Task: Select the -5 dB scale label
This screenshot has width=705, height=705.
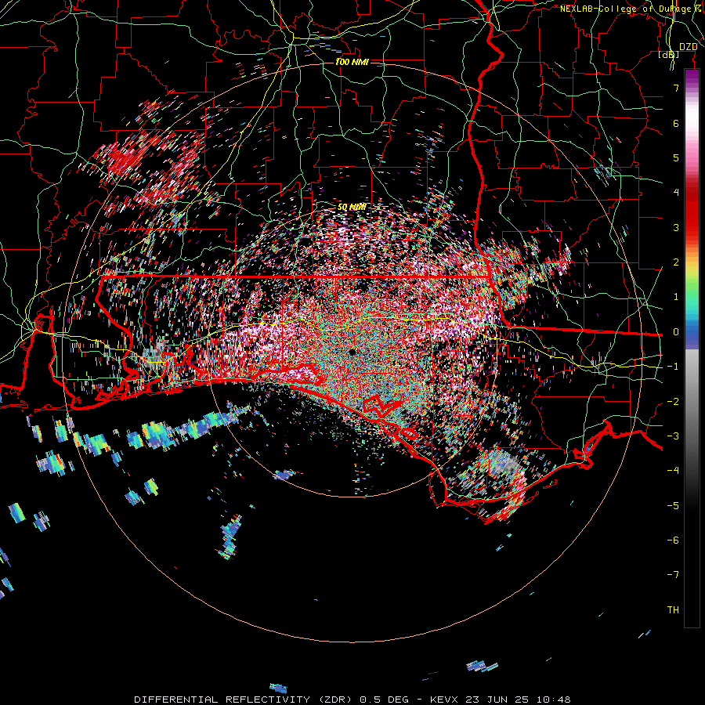Action: click(x=673, y=506)
